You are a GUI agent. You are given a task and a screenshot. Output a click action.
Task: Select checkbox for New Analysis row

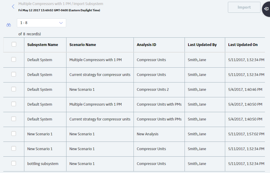[14, 134]
